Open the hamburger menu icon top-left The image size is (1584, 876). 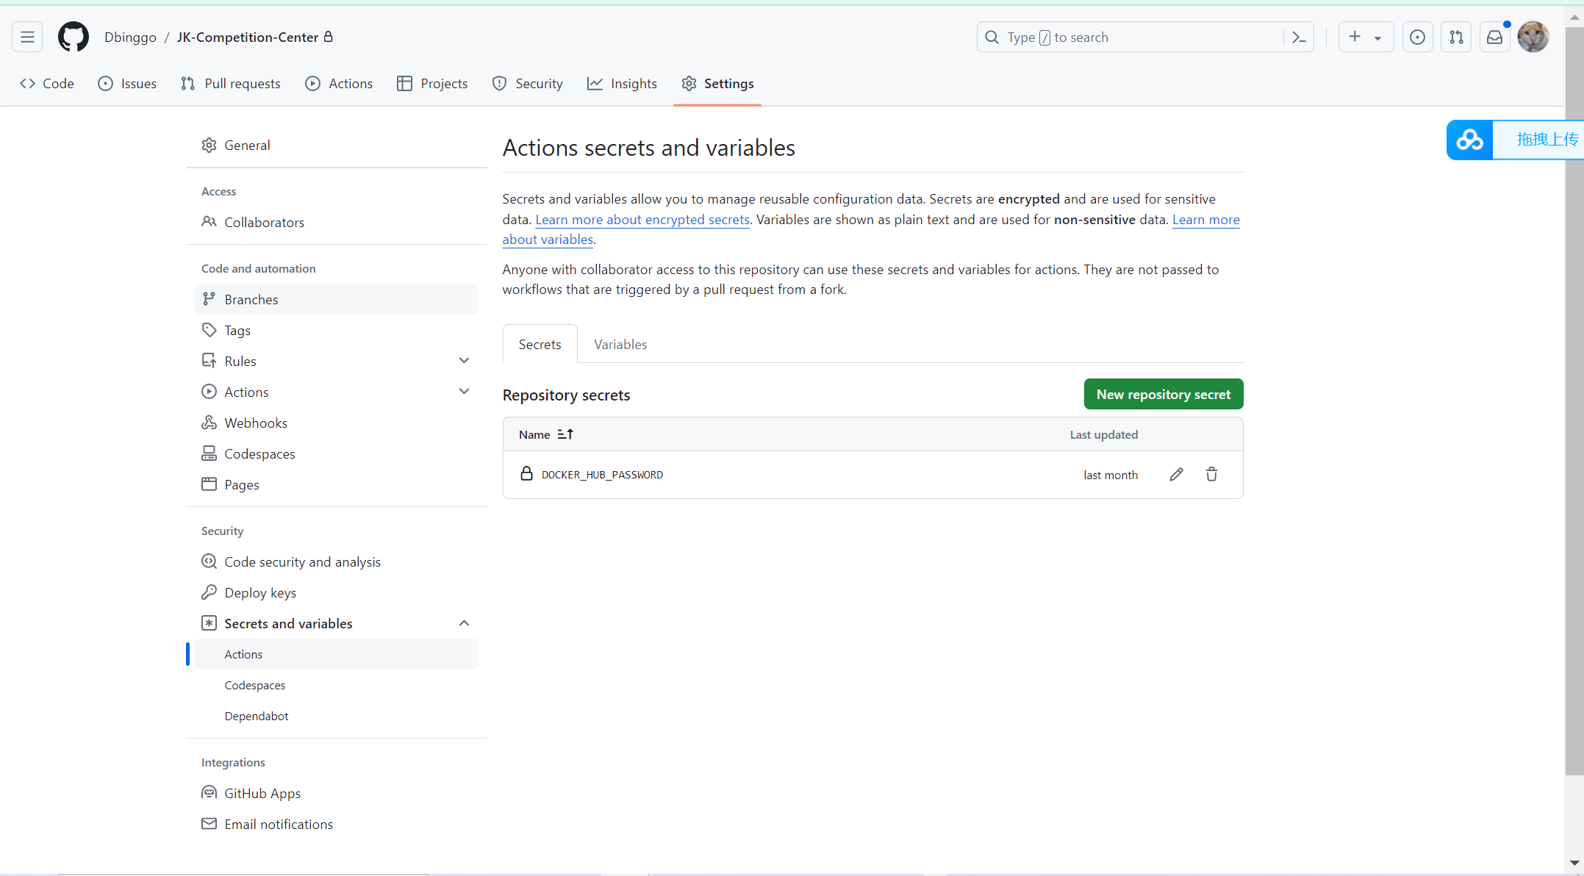(x=26, y=37)
